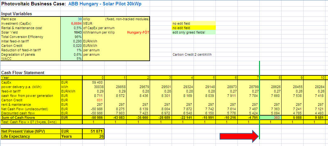This screenshot has width=328, height=146.
Task: Click Sum of Cash Flows 9 581 cell
Action: pos(315,117)
